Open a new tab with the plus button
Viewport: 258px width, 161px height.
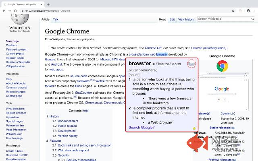click(x=48, y=4)
